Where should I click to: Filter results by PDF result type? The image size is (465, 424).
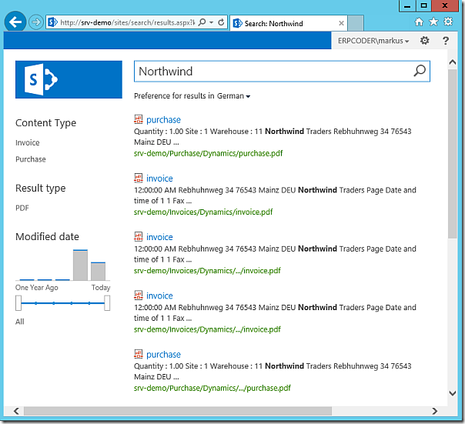click(x=22, y=208)
